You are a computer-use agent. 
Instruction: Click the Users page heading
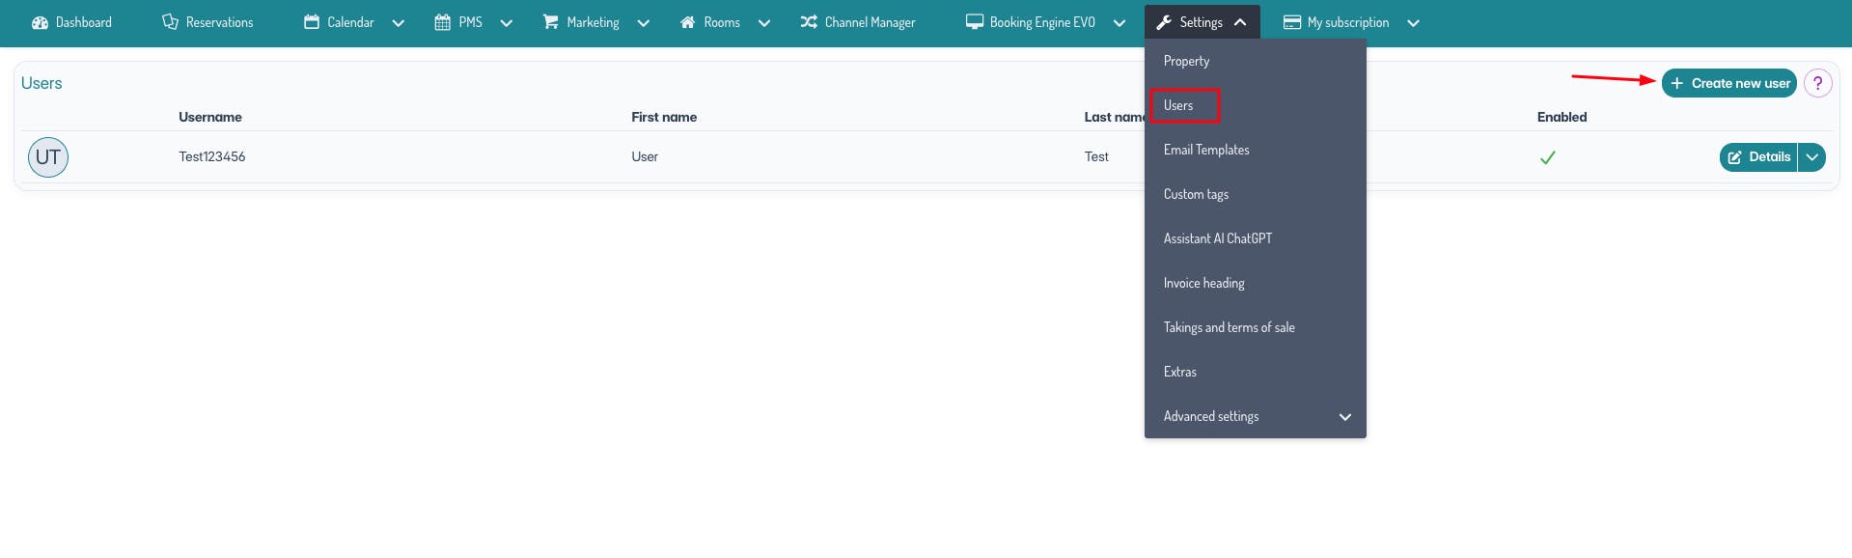41,83
